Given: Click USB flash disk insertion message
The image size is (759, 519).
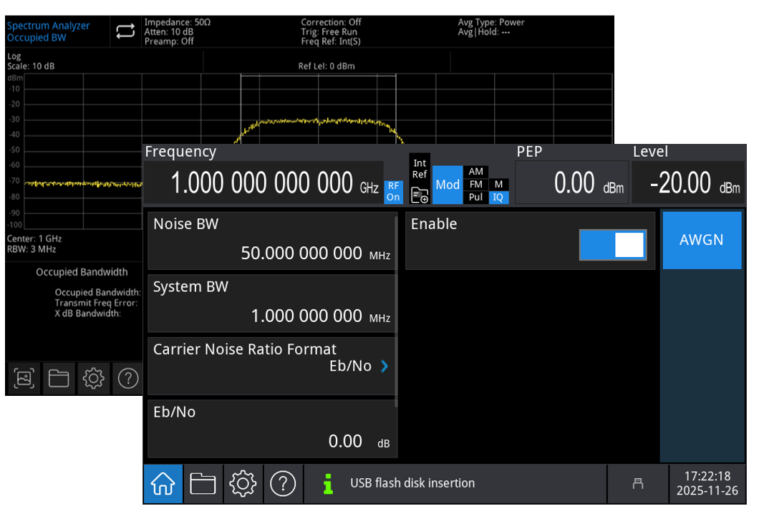Looking at the screenshot, I should (x=412, y=483).
